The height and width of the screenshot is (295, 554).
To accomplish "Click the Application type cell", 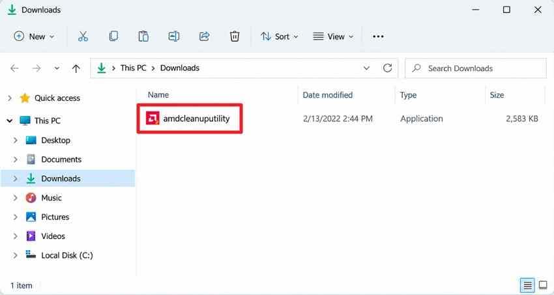I will [x=421, y=119].
